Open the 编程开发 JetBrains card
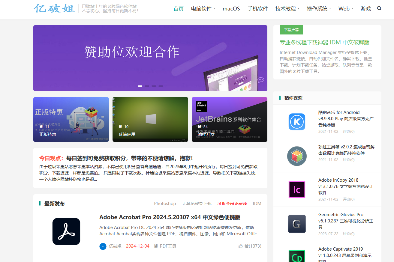 (230, 119)
